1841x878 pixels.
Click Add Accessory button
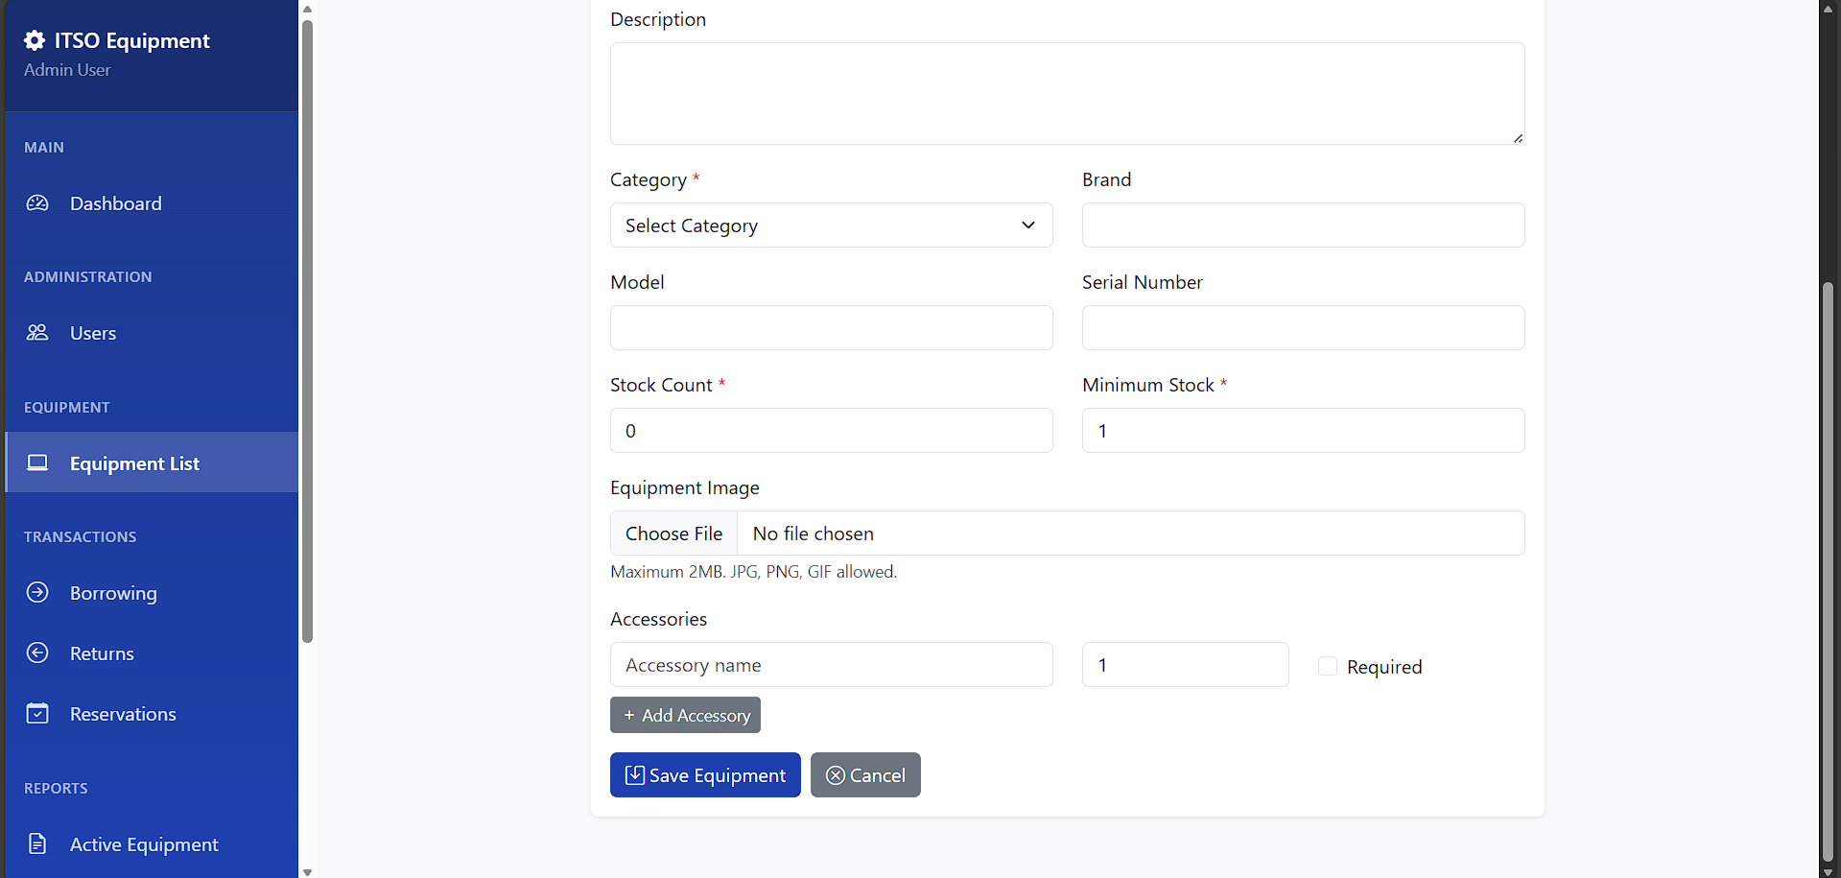coord(685,716)
